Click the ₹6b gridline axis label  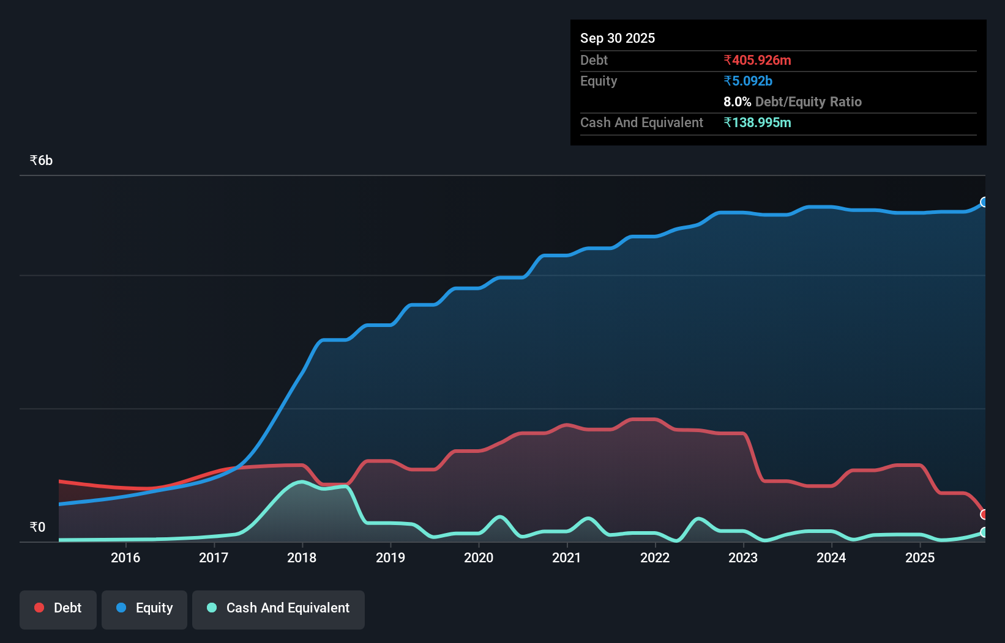click(x=40, y=160)
